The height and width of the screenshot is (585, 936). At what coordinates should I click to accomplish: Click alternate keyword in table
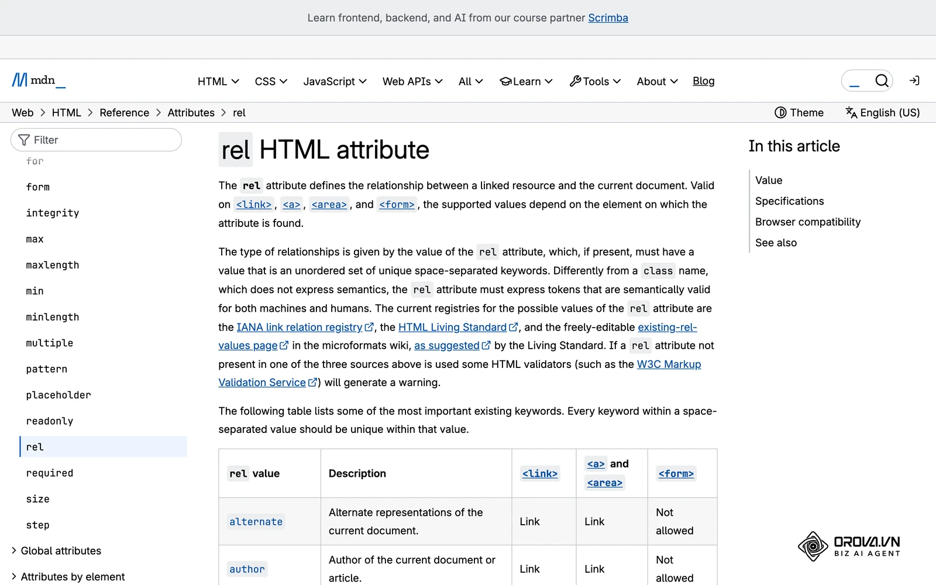coord(256,522)
